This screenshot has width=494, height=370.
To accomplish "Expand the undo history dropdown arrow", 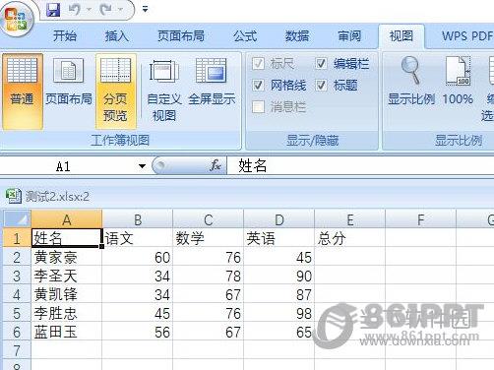I will tap(89, 10).
